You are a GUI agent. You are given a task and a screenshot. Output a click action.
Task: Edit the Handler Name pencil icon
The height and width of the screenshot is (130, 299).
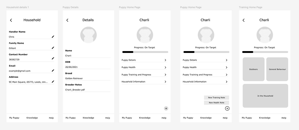(x=53, y=37)
